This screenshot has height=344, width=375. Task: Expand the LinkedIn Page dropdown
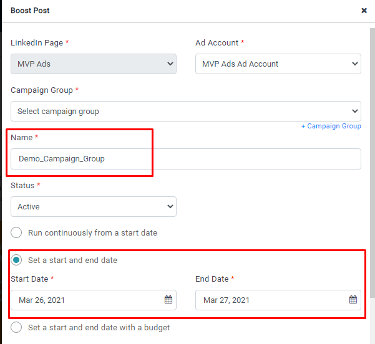[x=94, y=64]
